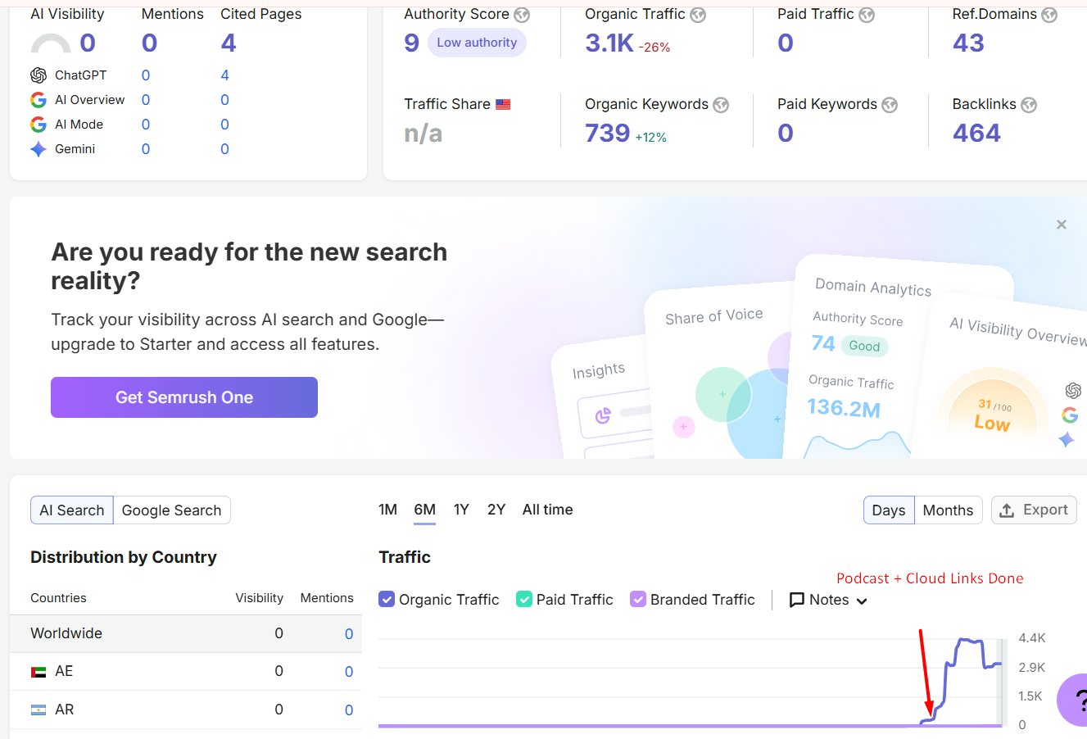Switch chart granularity to Months
This screenshot has width=1087, height=739.
pos(949,510)
